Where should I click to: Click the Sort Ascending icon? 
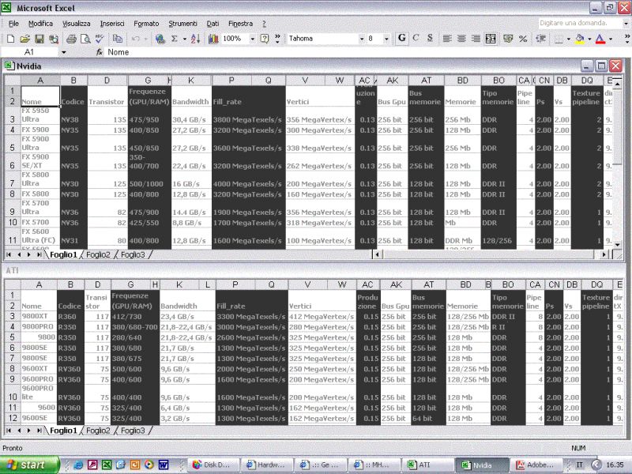click(195, 38)
